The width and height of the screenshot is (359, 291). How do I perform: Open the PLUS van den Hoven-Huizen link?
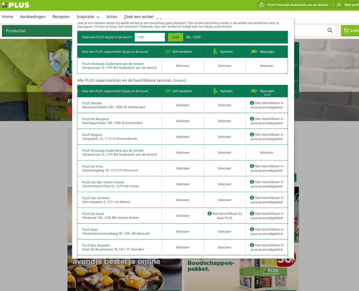click(103, 182)
